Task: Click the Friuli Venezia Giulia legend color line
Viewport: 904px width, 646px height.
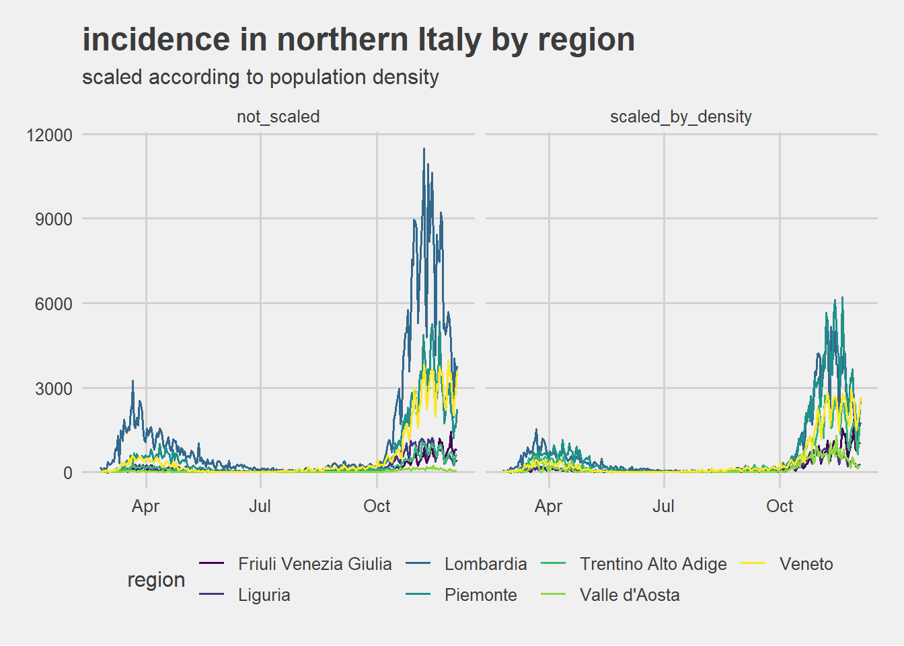Action: pyautogui.click(x=212, y=563)
